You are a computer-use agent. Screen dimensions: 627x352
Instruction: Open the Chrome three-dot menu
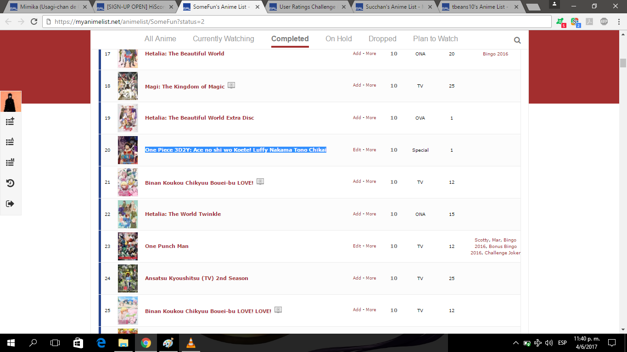click(x=618, y=22)
